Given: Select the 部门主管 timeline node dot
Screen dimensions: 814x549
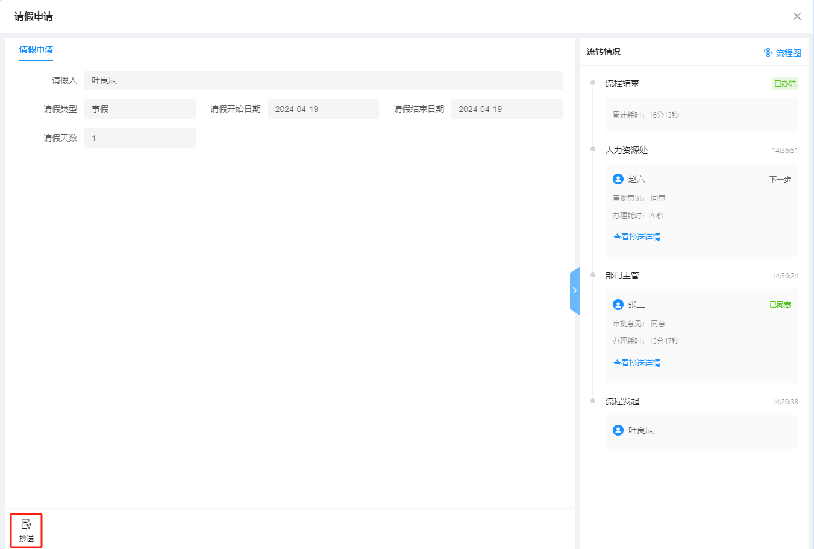Looking at the screenshot, I should click(x=593, y=275).
